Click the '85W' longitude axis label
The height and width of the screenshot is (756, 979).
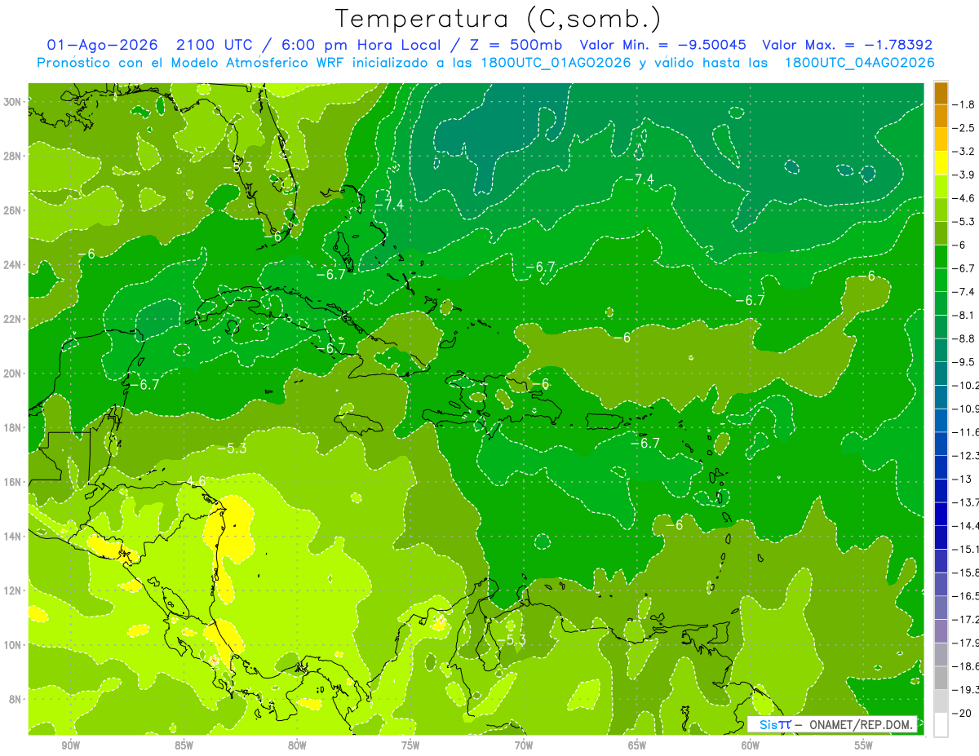[x=184, y=745]
